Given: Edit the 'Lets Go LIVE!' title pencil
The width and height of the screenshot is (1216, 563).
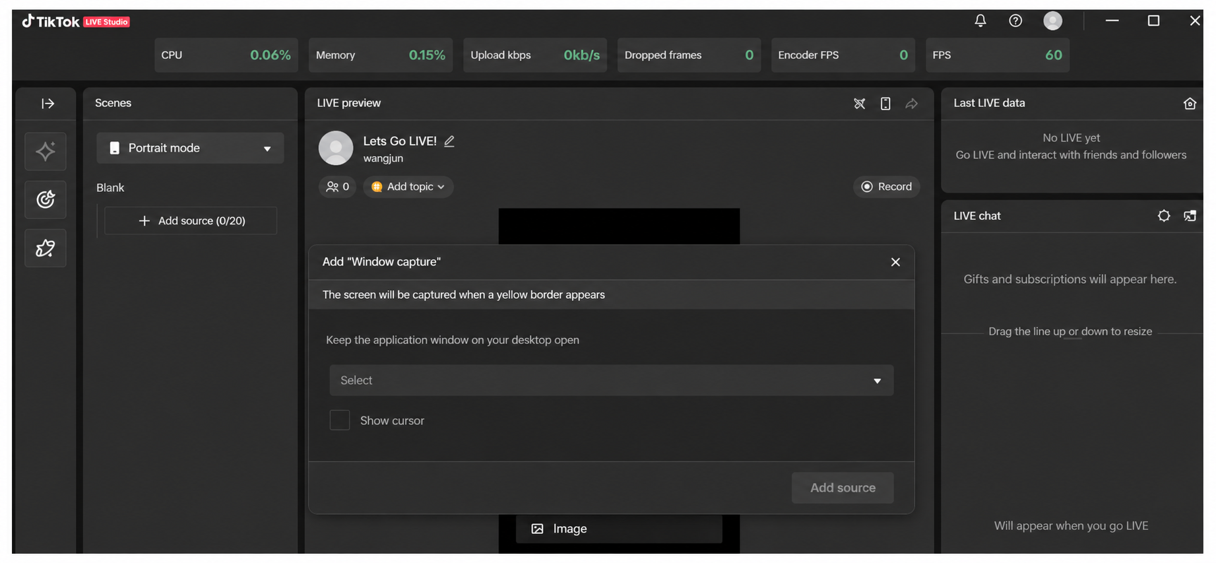Looking at the screenshot, I should [449, 141].
